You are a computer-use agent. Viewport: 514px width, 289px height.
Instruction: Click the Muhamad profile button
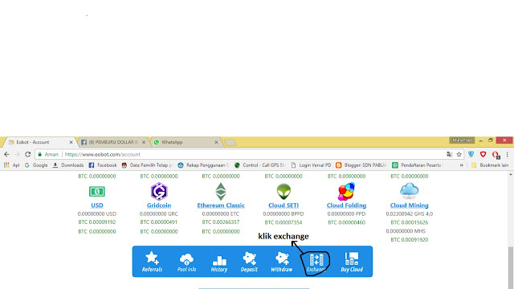tap(462, 140)
